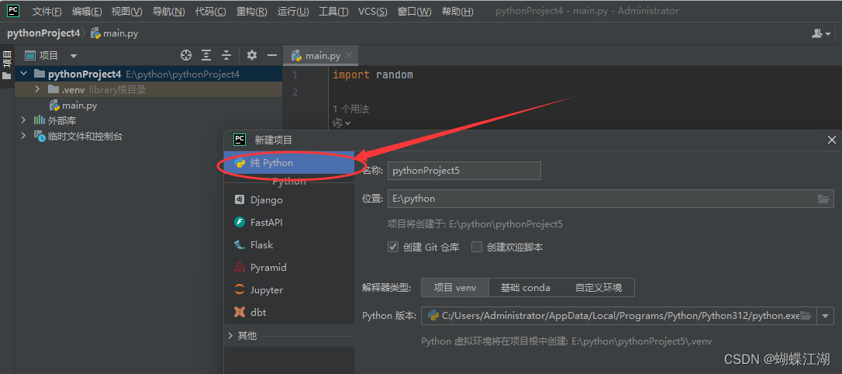
Task: Click the PyCharm icon in 新建项目 dialog title
Action: click(240, 140)
